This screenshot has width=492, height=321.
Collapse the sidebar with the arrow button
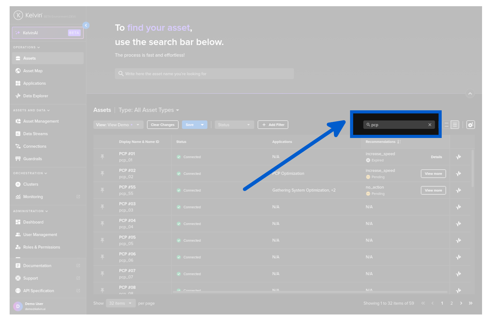point(86,25)
